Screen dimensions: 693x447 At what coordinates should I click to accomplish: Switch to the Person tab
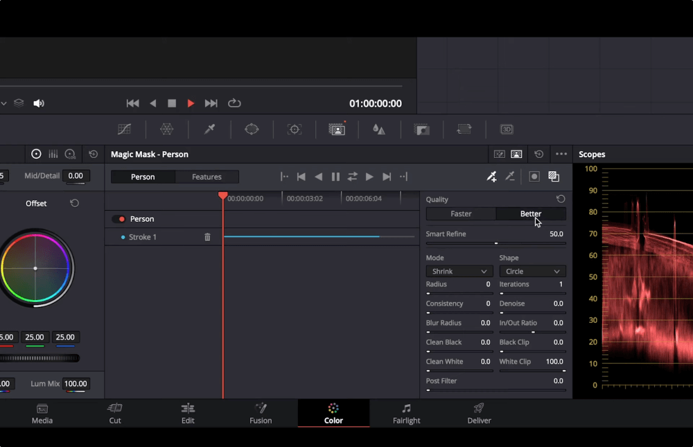143,177
